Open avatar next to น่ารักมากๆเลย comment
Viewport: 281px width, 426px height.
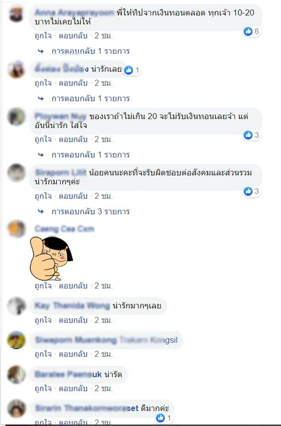16,306
